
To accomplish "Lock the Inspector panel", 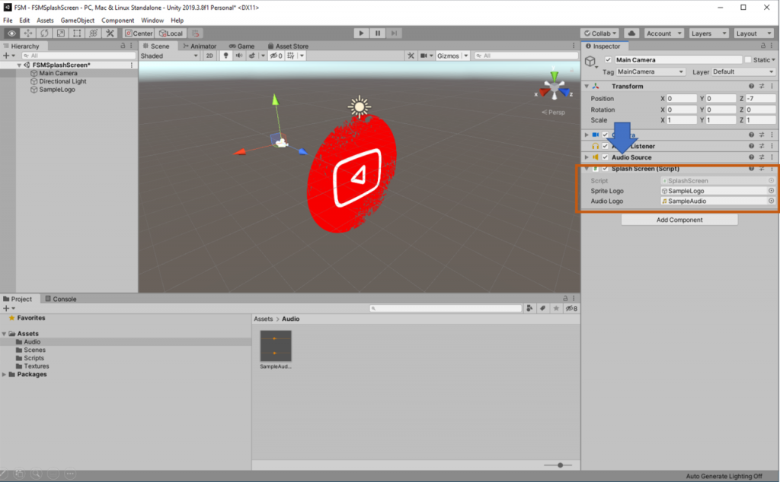I will pos(763,46).
